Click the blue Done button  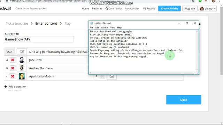pos(184,100)
